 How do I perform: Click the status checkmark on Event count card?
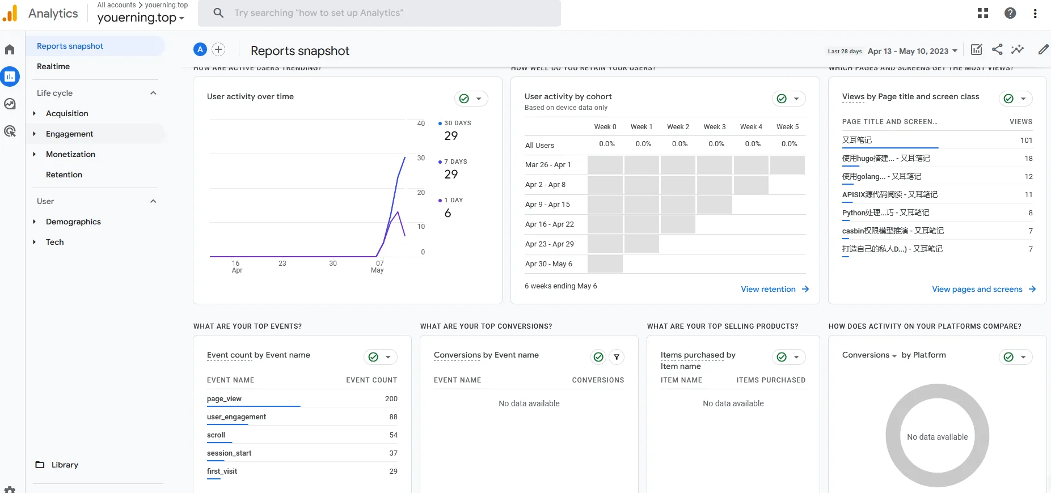coord(373,357)
